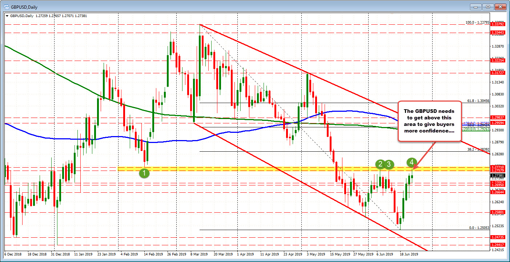Toggle the one-click trading arrow before GBPUSD,Daily

7,16
